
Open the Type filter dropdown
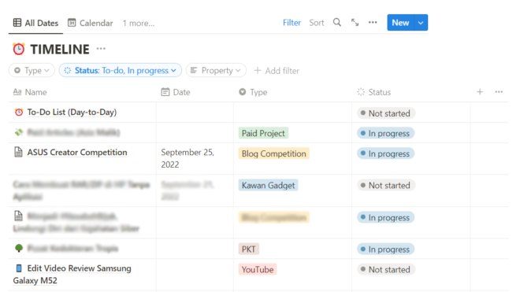[x=32, y=70]
